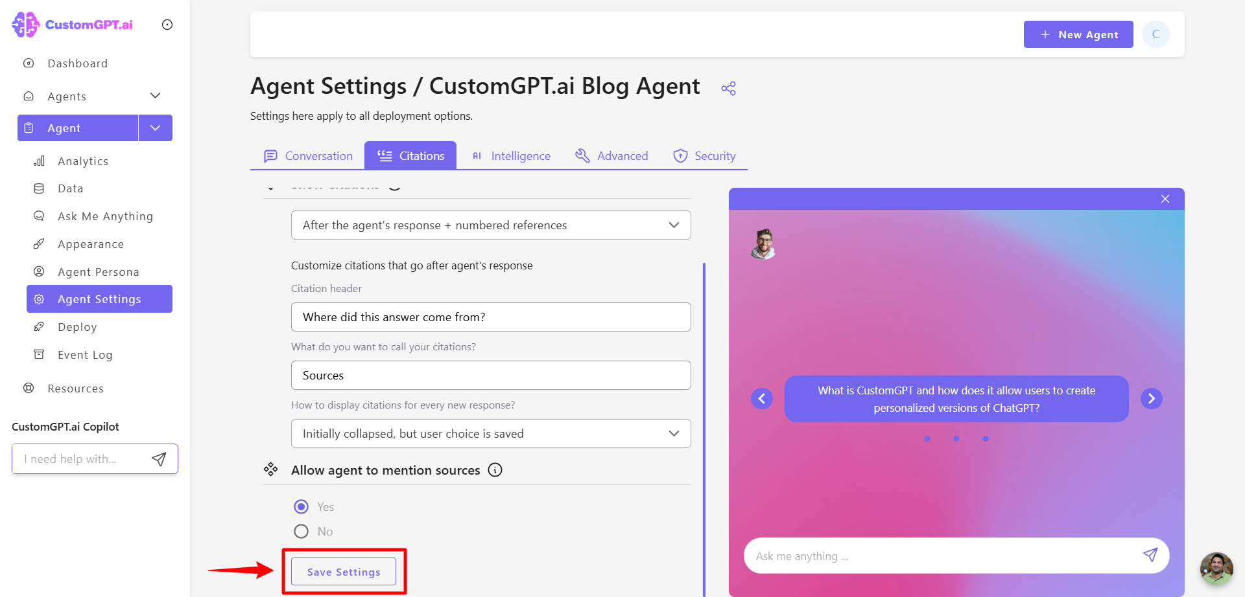The width and height of the screenshot is (1245, 597).
Task: Select the No radio button
Action: [x=301, y=531]
